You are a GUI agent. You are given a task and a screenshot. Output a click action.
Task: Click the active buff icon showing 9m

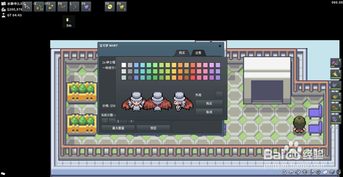(x=69, y=22)
